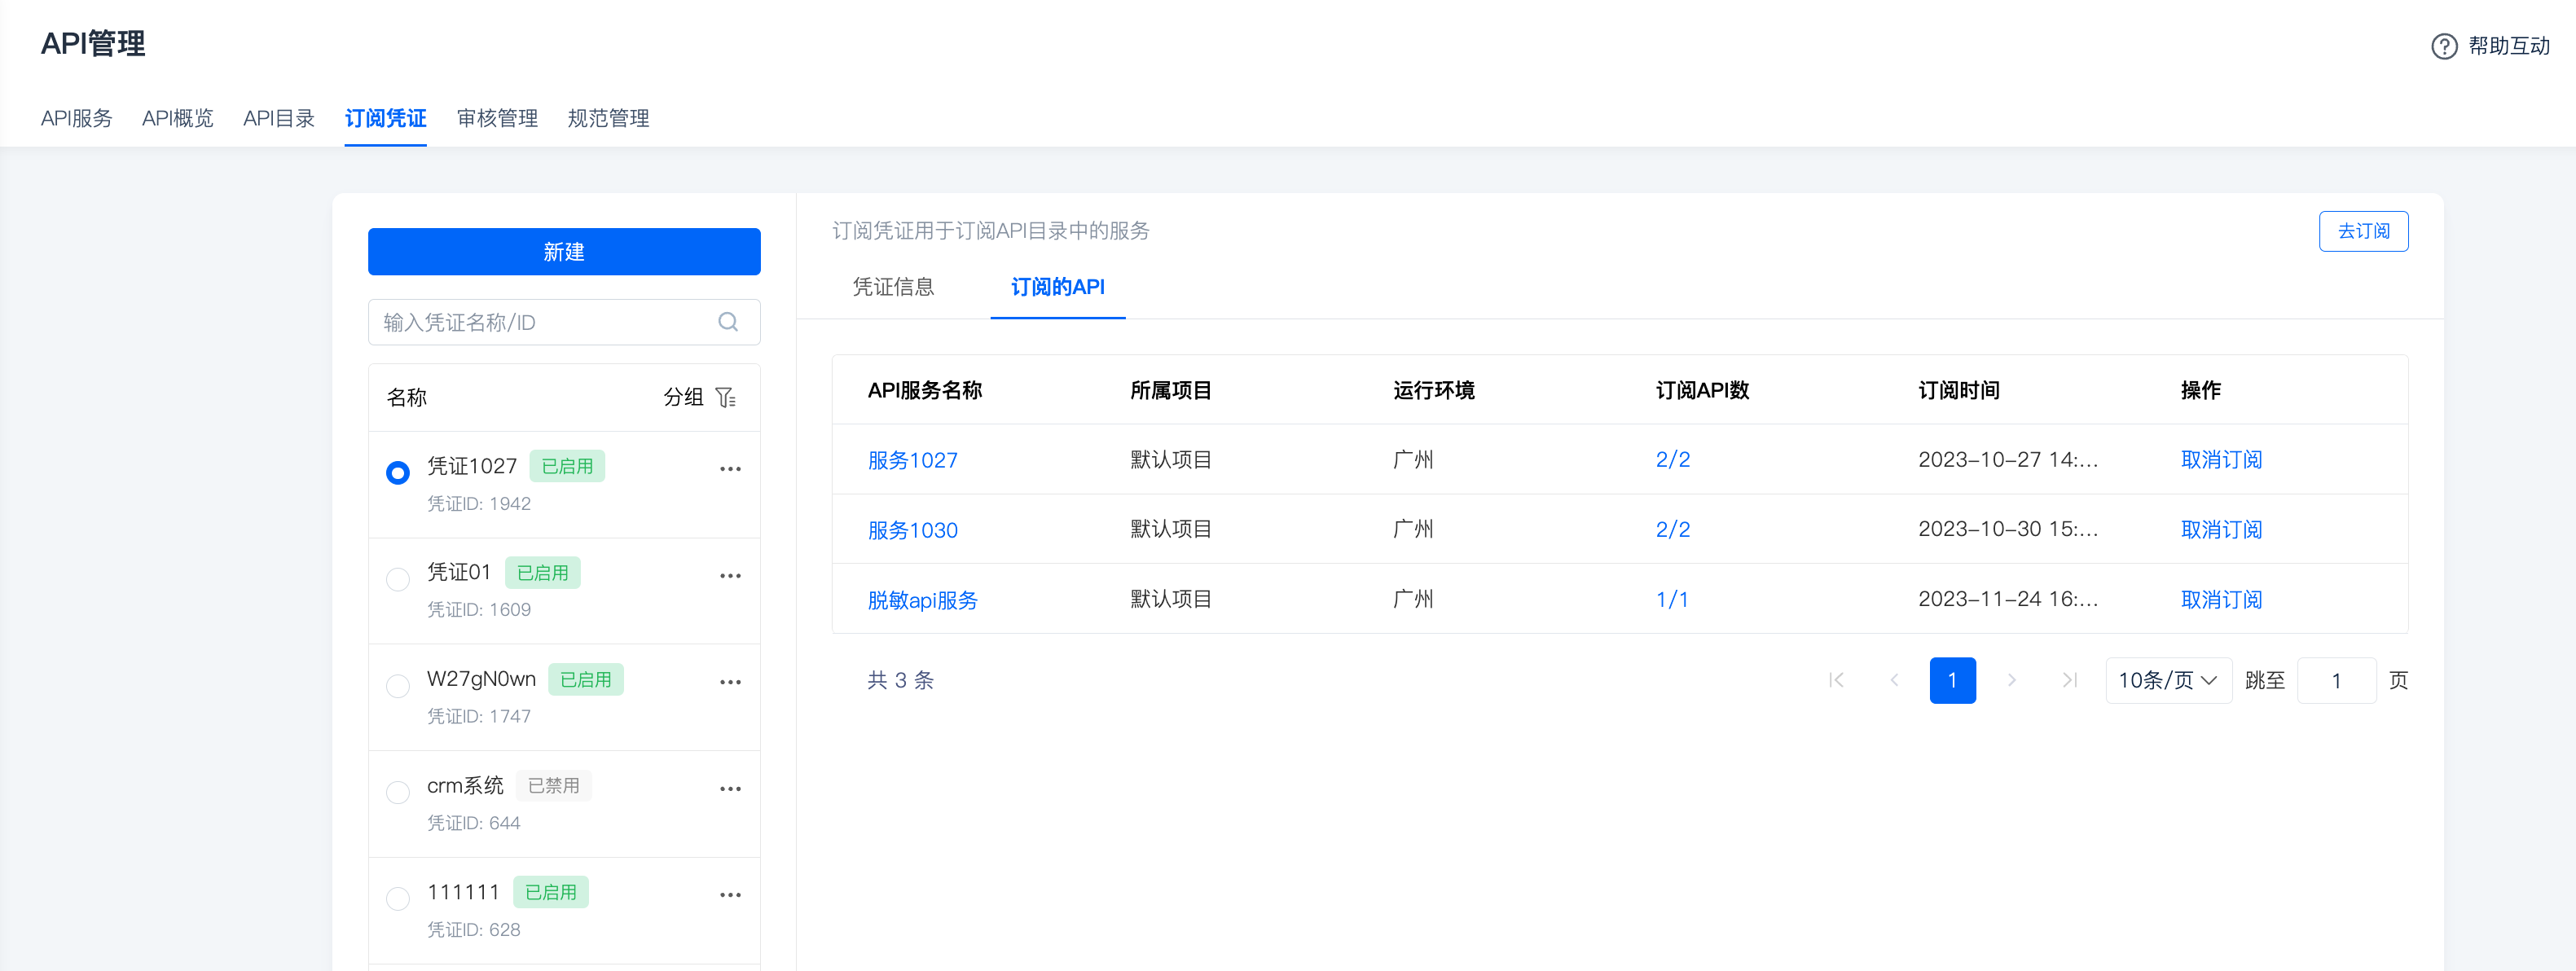
Task: Click the 已启用 tag of 凭证1027
Action: click(567, 466)
